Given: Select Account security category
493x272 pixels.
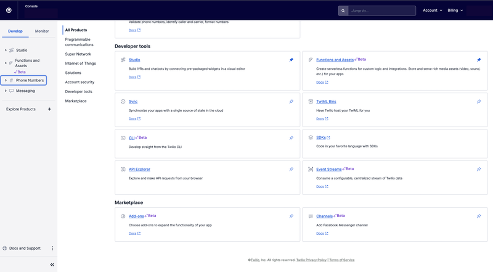Looking at the screenshot, I should tap(79, 82).
